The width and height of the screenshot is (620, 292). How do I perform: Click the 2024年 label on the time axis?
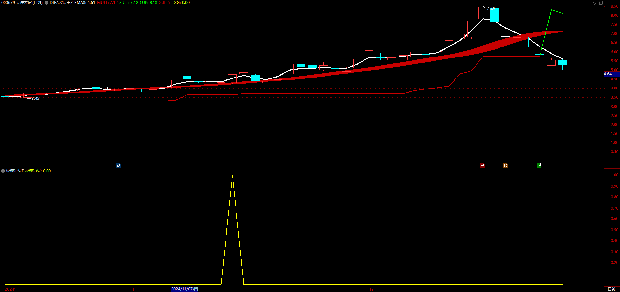coord(12,289)
